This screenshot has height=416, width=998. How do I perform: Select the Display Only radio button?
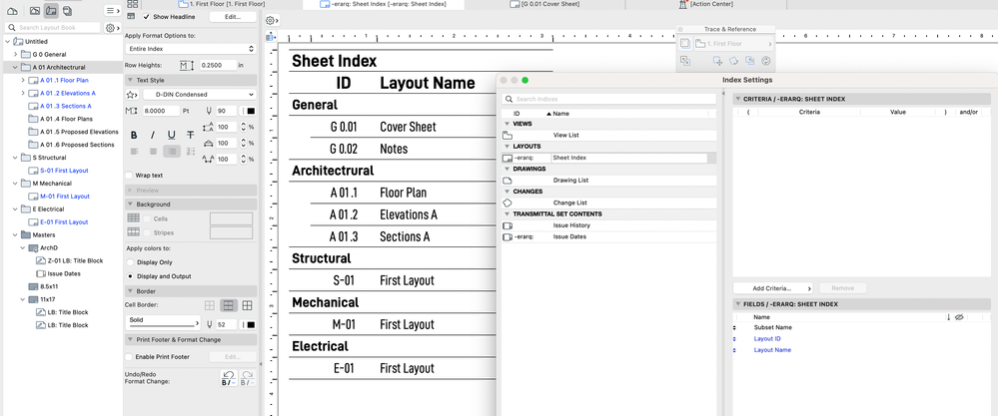tap(131, 262)
